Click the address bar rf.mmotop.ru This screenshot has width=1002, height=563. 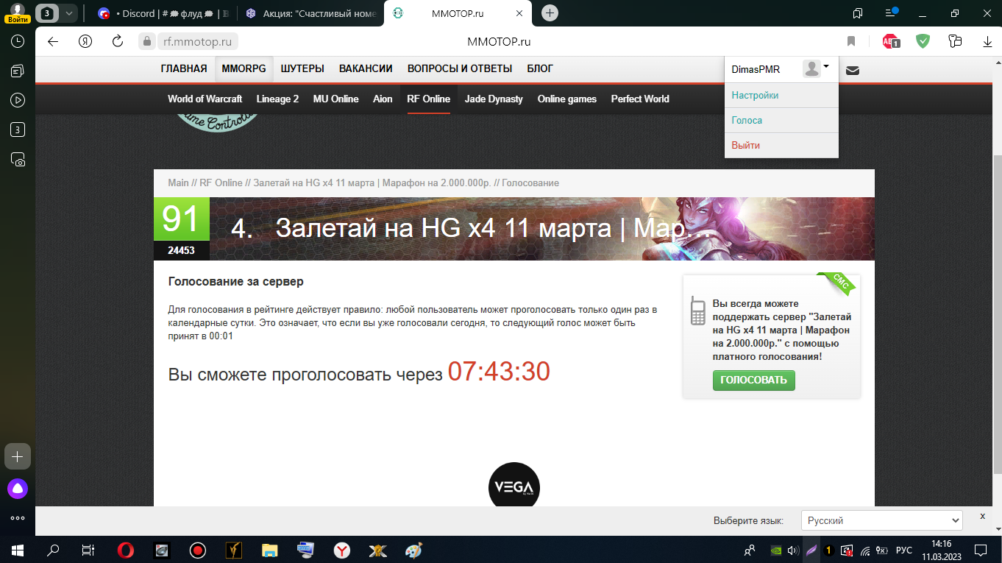(197, 41)
